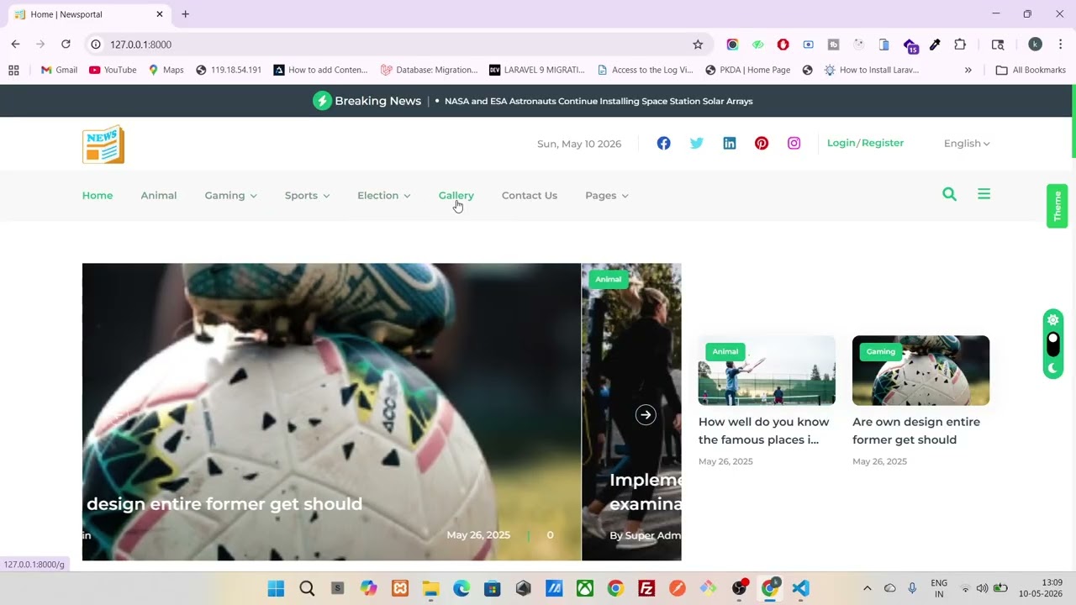Open XAMPP from the taskbar

tap(400, 588)
